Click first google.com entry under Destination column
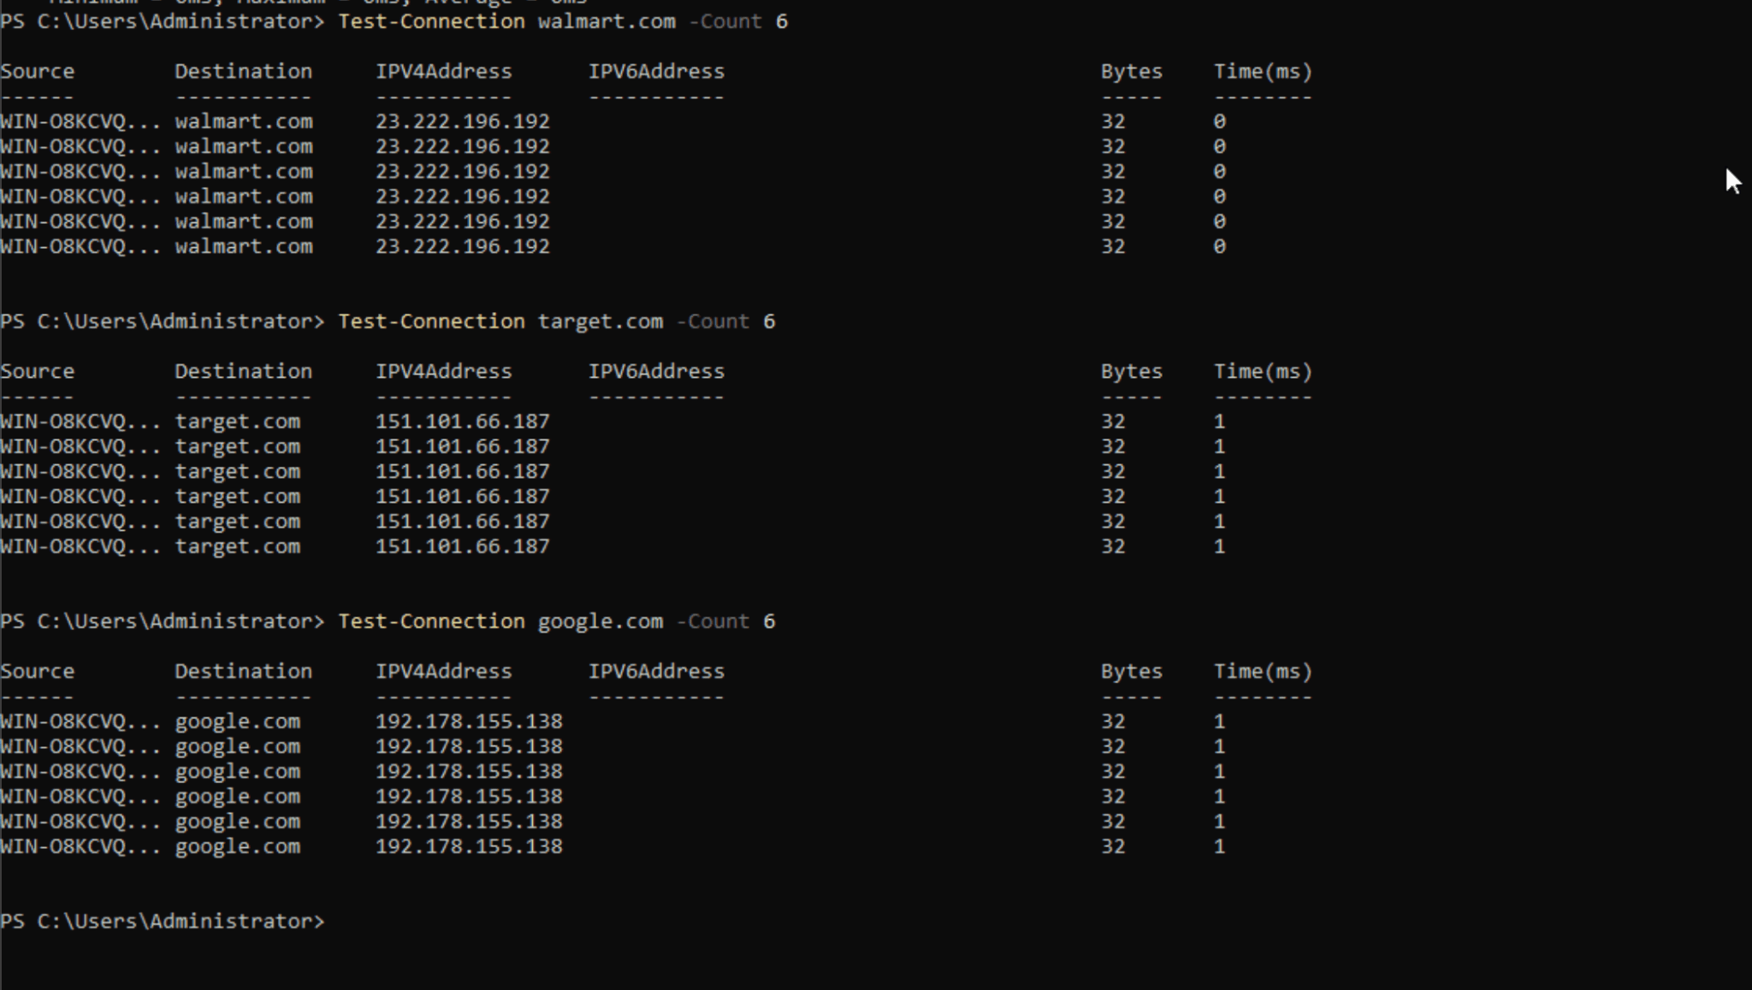 click(238, 722)
